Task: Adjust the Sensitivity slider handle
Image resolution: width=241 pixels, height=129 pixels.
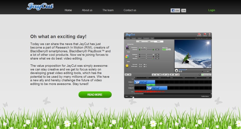Action: (x=146, y=50)
